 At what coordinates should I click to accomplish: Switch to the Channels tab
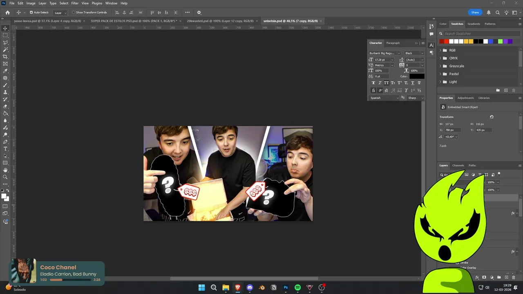click(458, 165)
